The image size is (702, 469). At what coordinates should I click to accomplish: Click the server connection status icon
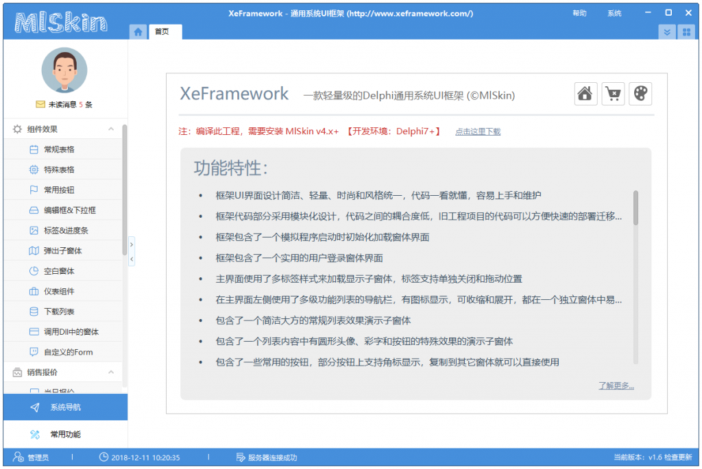pos(241,457)
